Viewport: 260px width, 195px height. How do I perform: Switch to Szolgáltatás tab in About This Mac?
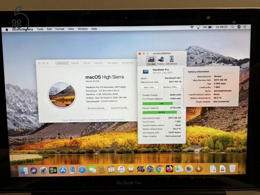tap(128, 63)
